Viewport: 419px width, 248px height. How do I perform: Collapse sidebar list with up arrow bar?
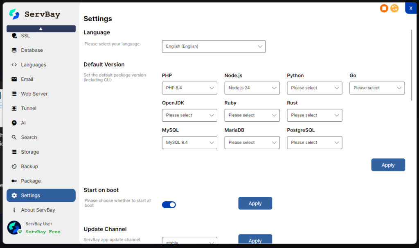[41, 29]
